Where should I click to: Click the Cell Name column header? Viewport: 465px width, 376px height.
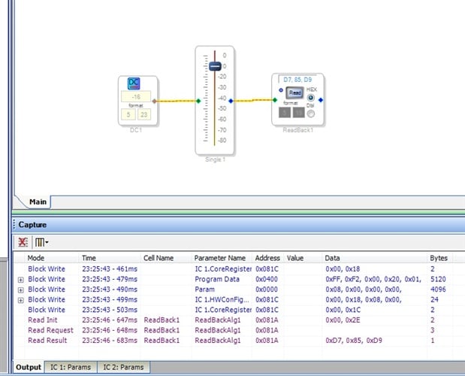coord(166,258)
